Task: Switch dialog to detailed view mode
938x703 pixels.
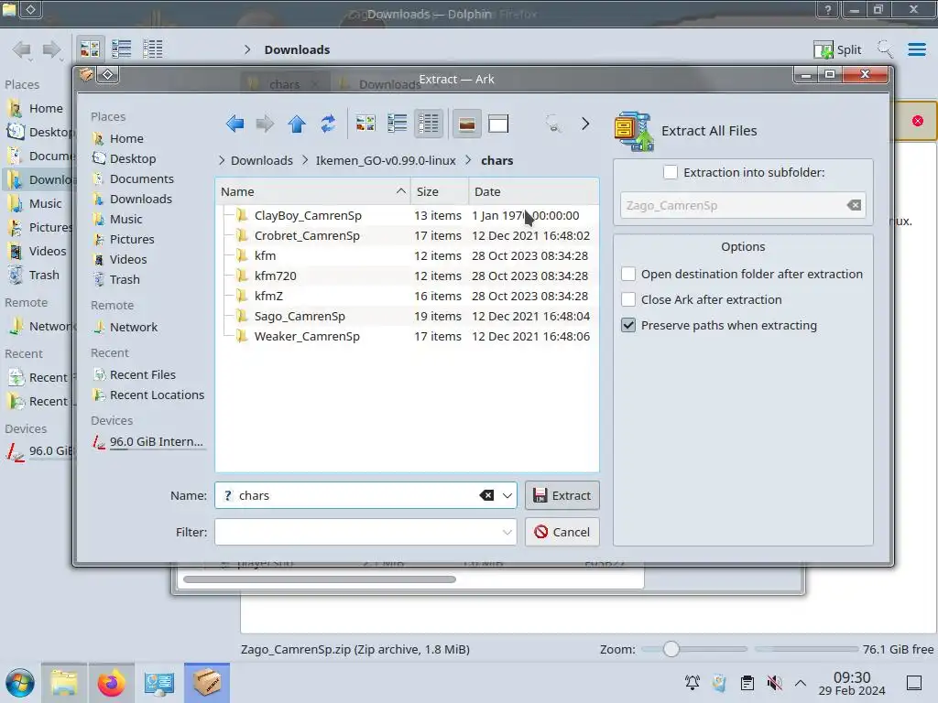Action: [429, 124]
